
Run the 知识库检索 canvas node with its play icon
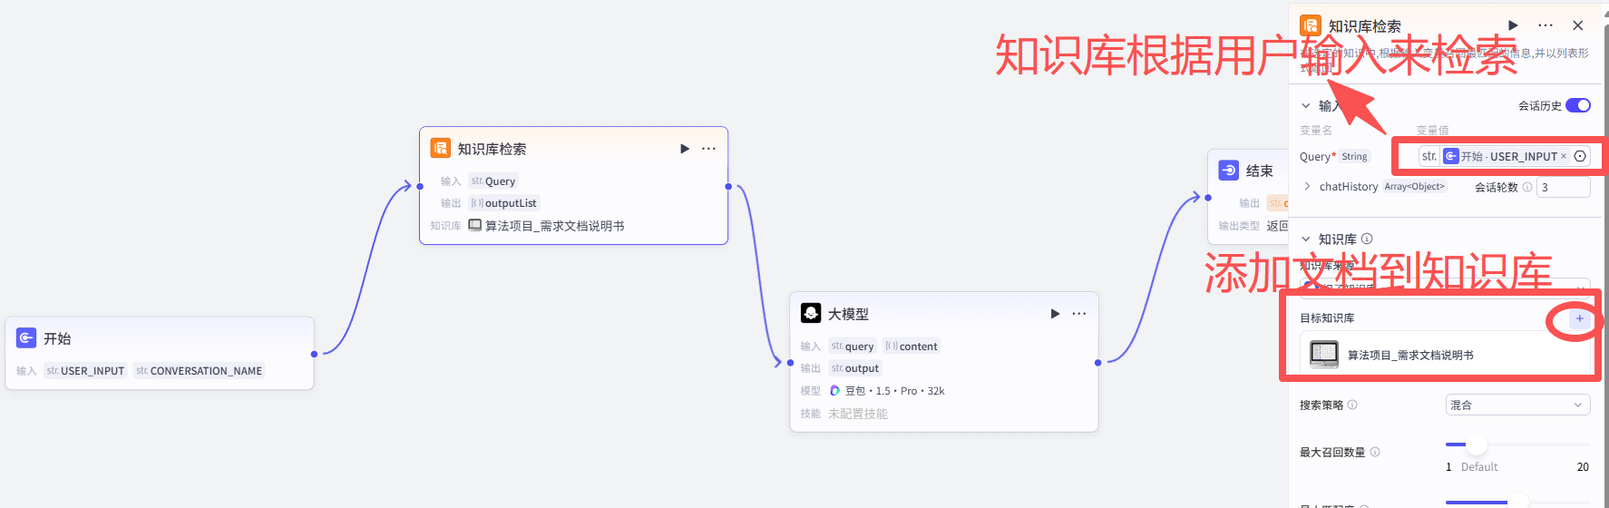[685, 149]
